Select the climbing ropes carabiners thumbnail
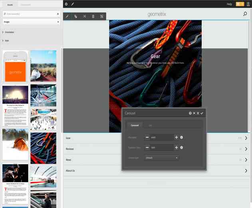This screenshot has width=252, height=208. tap(44, 148)
